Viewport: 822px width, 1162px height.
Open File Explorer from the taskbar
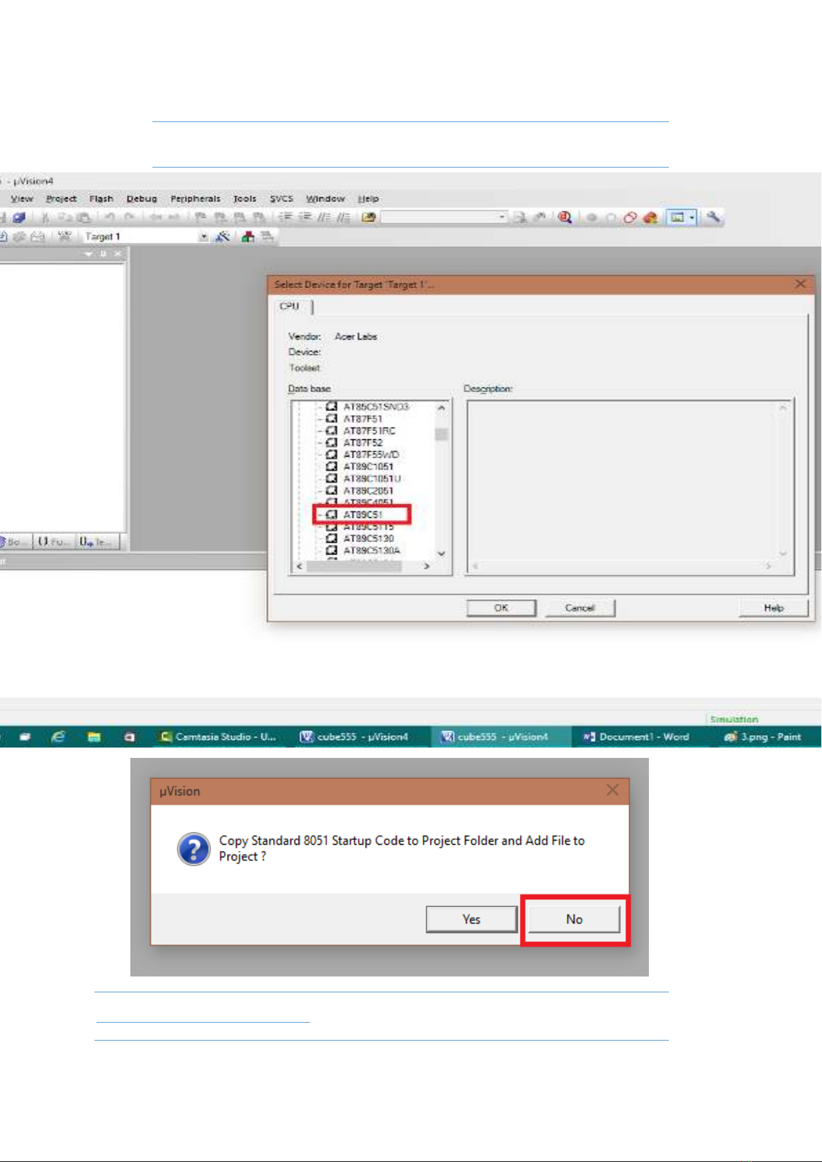[94, 737]
